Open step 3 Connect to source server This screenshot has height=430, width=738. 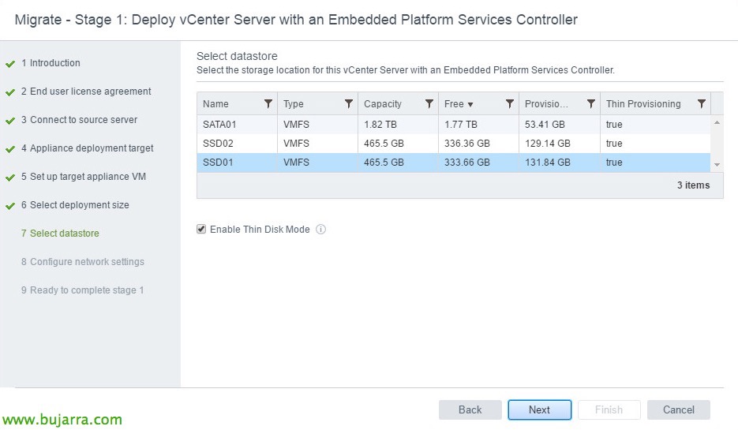[x=83, y=120]
